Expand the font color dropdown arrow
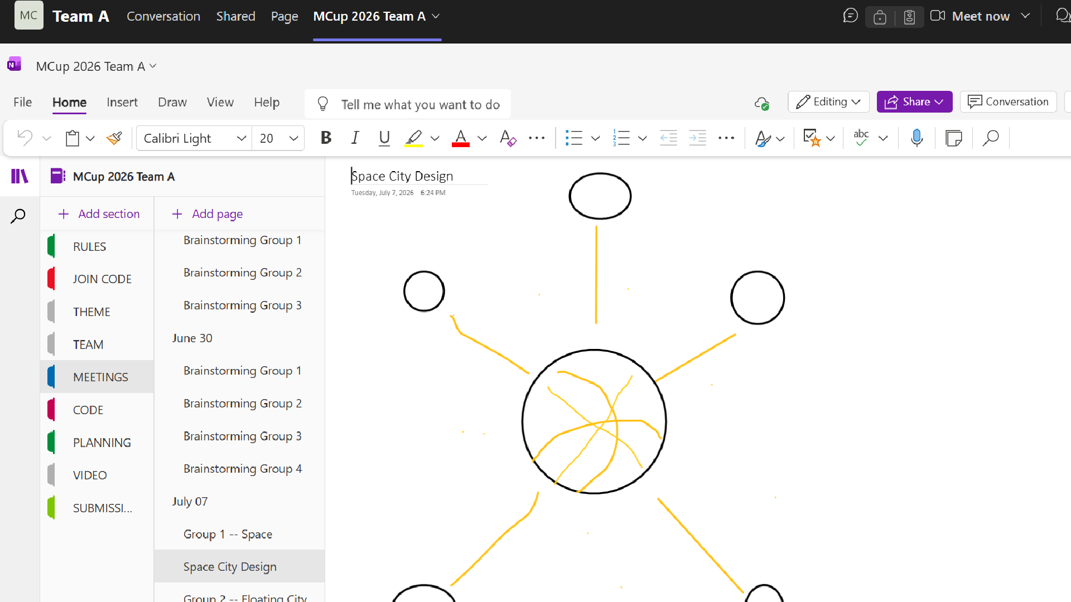Screen dimensions: 1071x602 click(x=482, y=138)
